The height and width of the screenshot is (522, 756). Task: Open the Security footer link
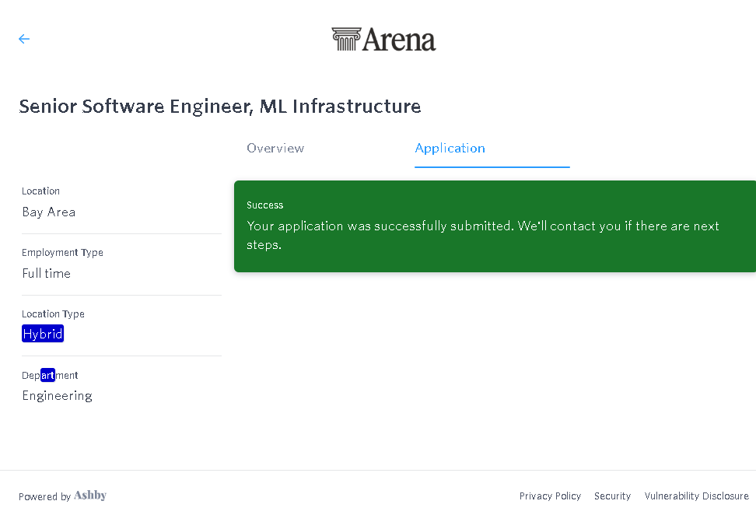[612, 496]
